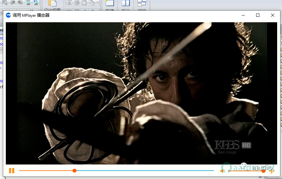Maximize the MPlayer player window

pos(258,15)
